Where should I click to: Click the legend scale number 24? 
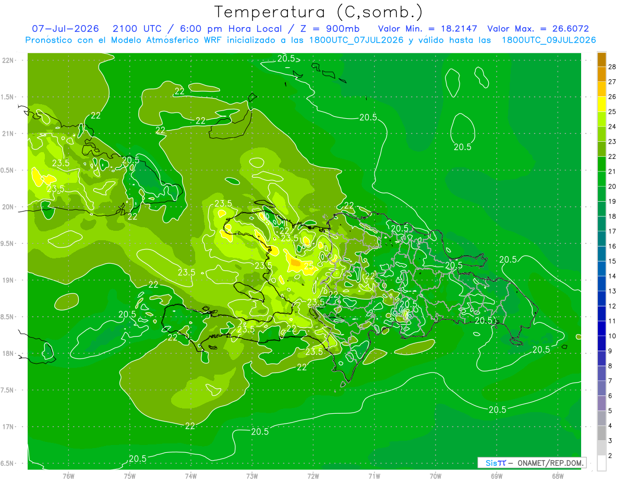click(612, 127)
